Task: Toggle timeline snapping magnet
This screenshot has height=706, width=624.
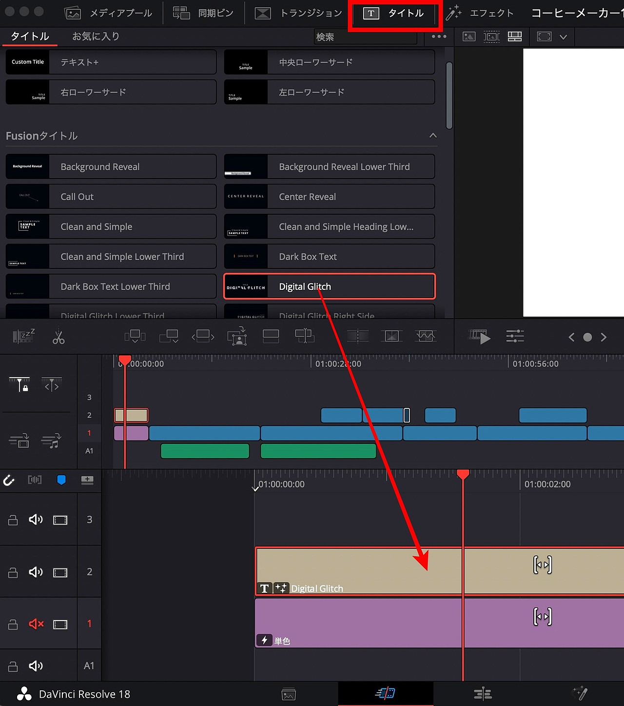Action: click(9, 480)
